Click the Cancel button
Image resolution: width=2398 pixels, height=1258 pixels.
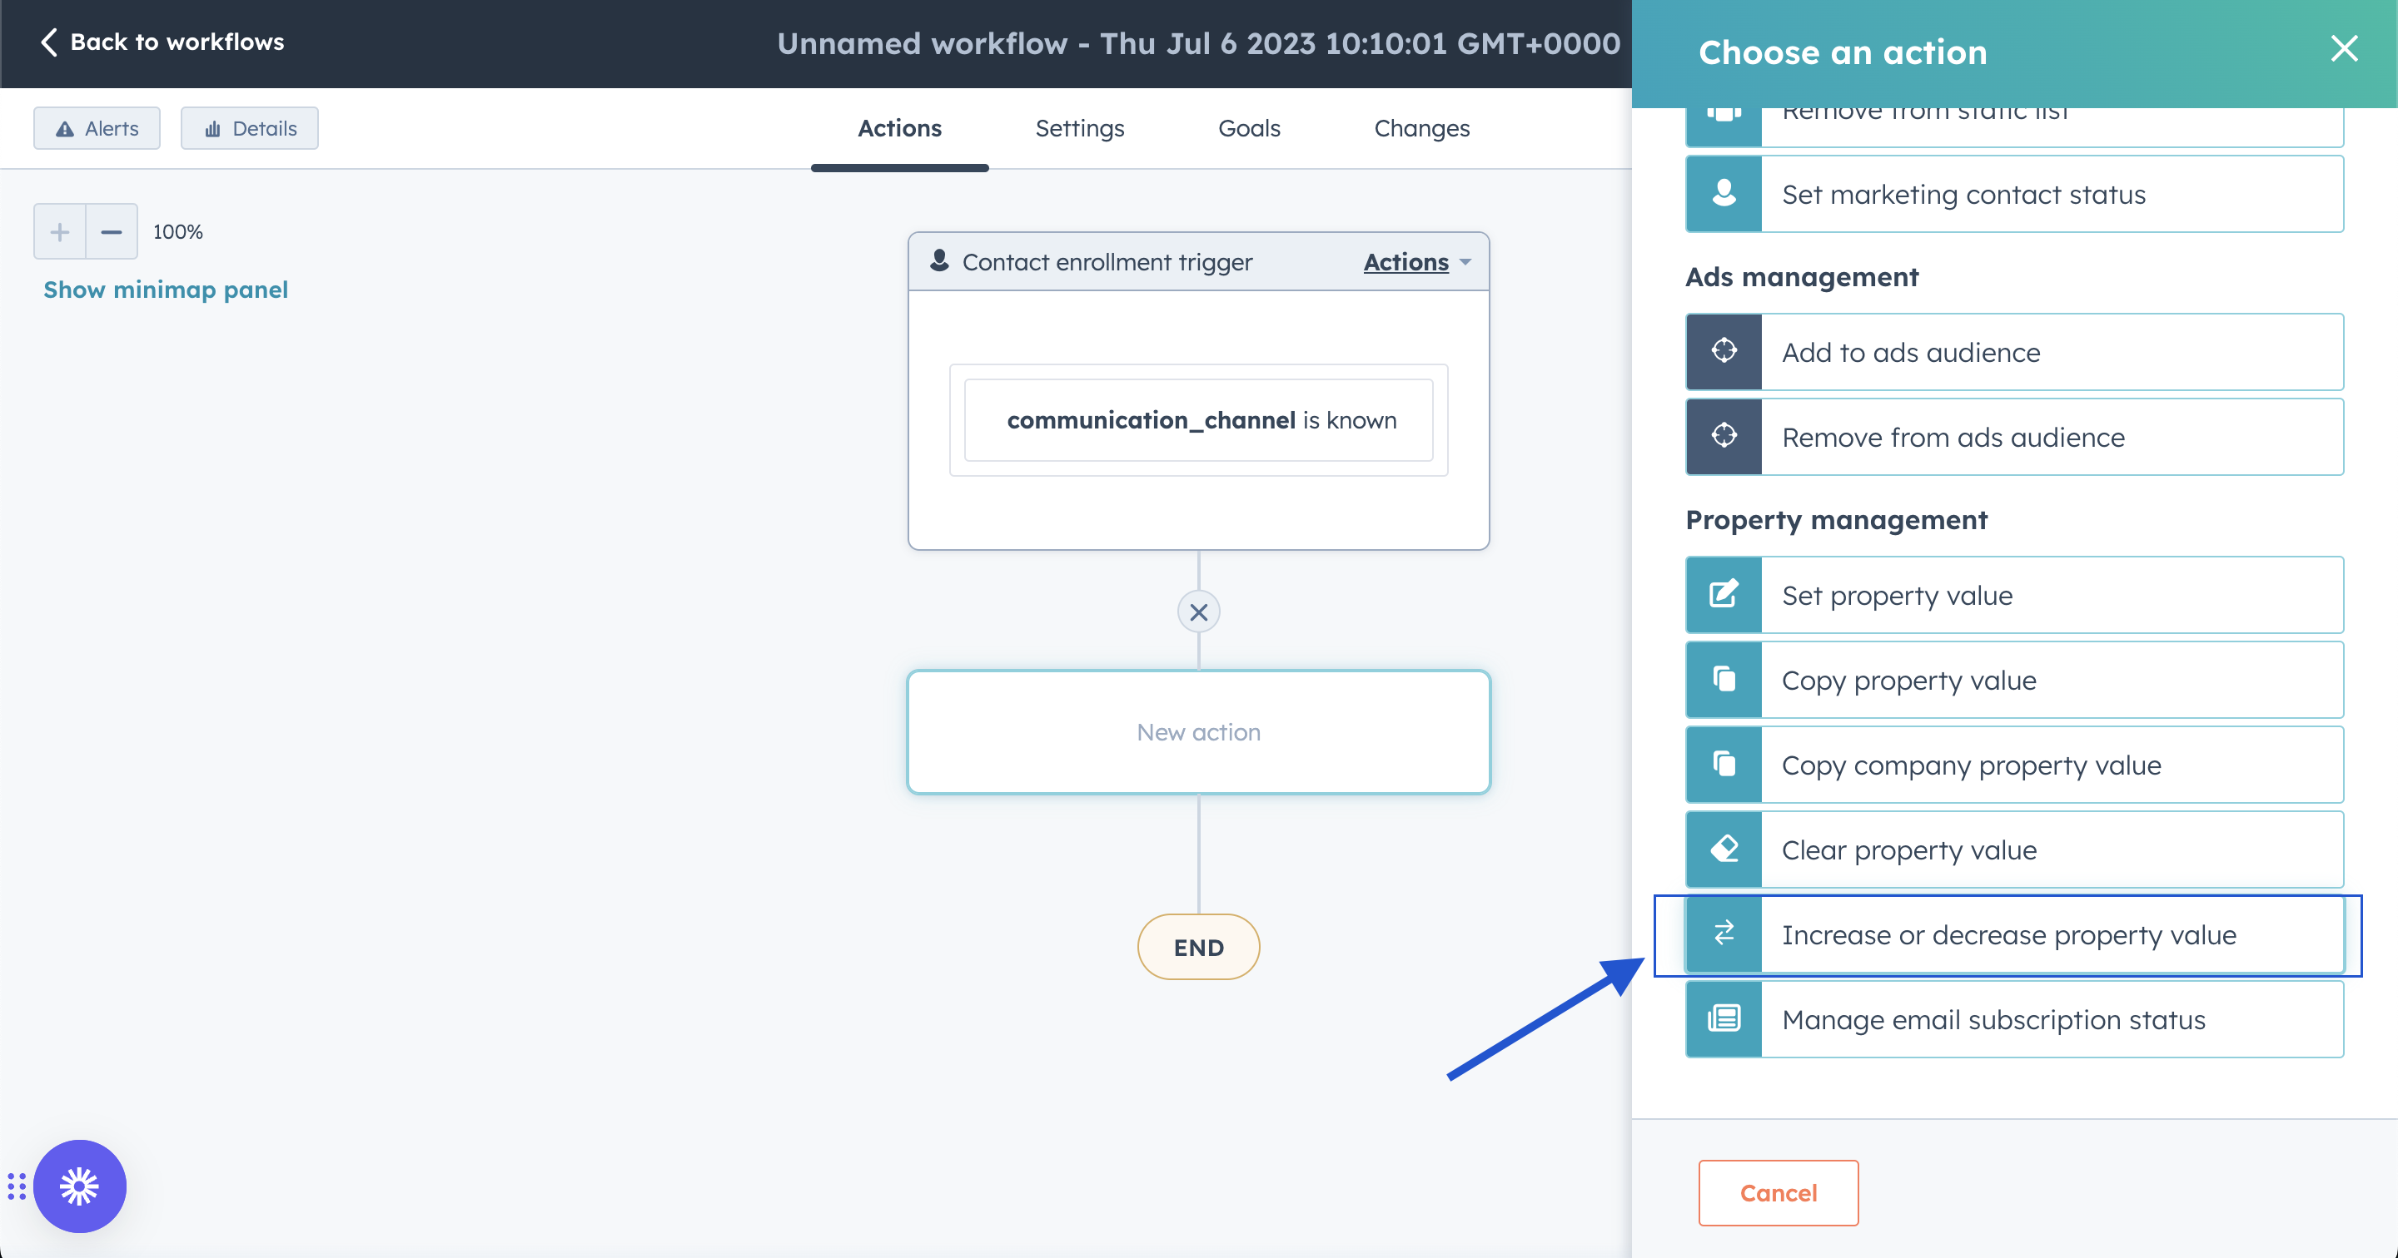1777,1192
